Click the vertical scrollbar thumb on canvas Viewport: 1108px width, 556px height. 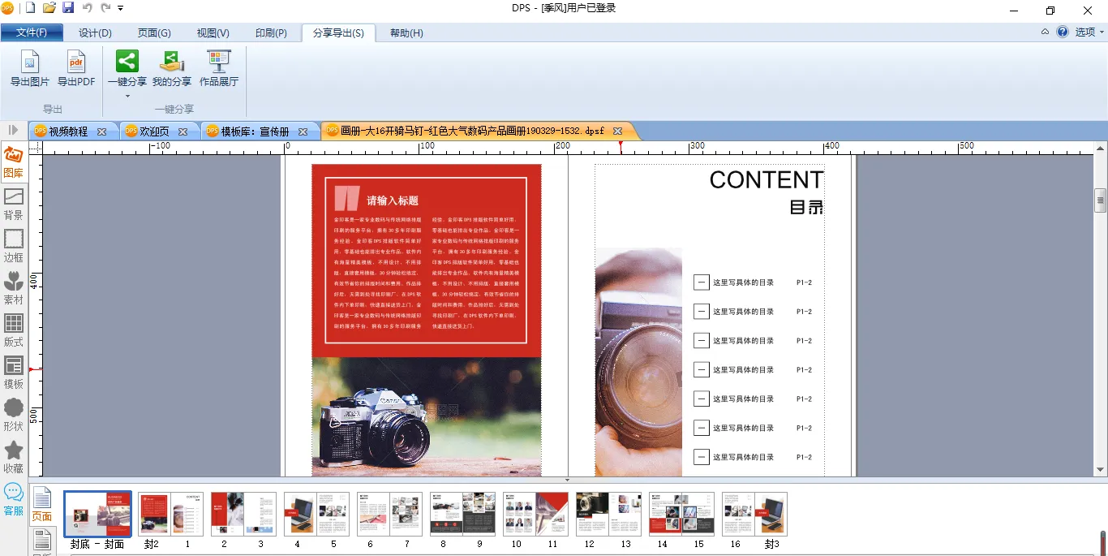[1100, 199]
